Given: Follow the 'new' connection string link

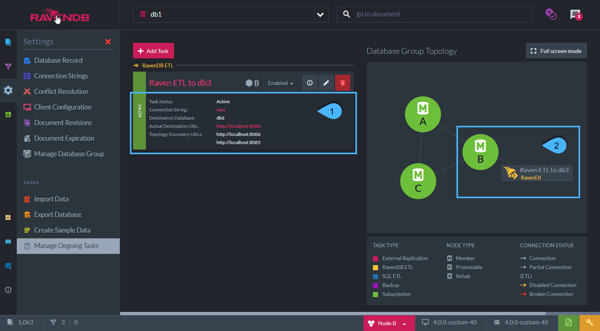Looking at the screenshot, I should point(221,110).
